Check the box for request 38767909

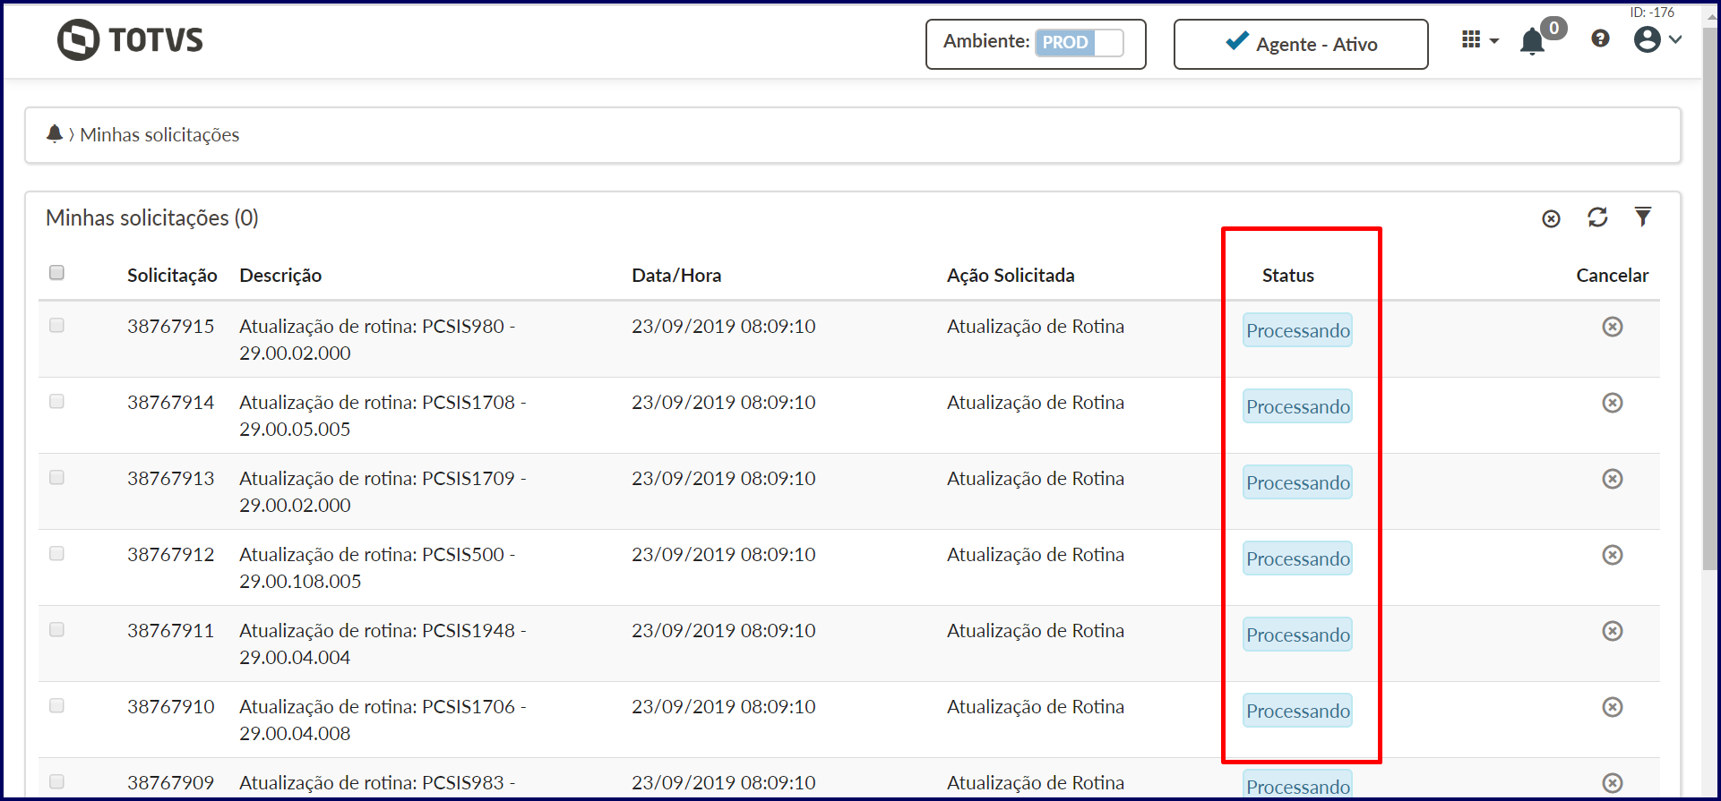56,781
